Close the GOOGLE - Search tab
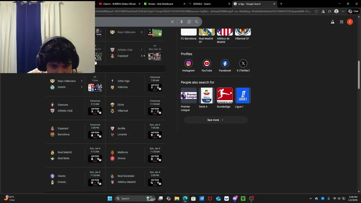 pyautogui.click(x=229, y=4)
